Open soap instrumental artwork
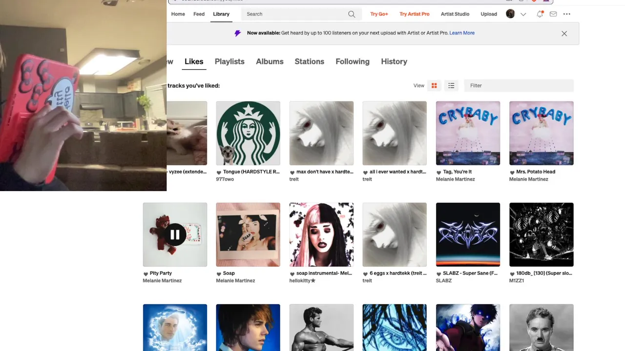This screenshot has height=351, width=625. tap(321, 234)
